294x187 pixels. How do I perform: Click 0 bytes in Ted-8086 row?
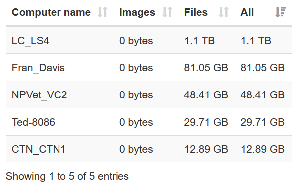pyautogui.click(x=136, y=122)
